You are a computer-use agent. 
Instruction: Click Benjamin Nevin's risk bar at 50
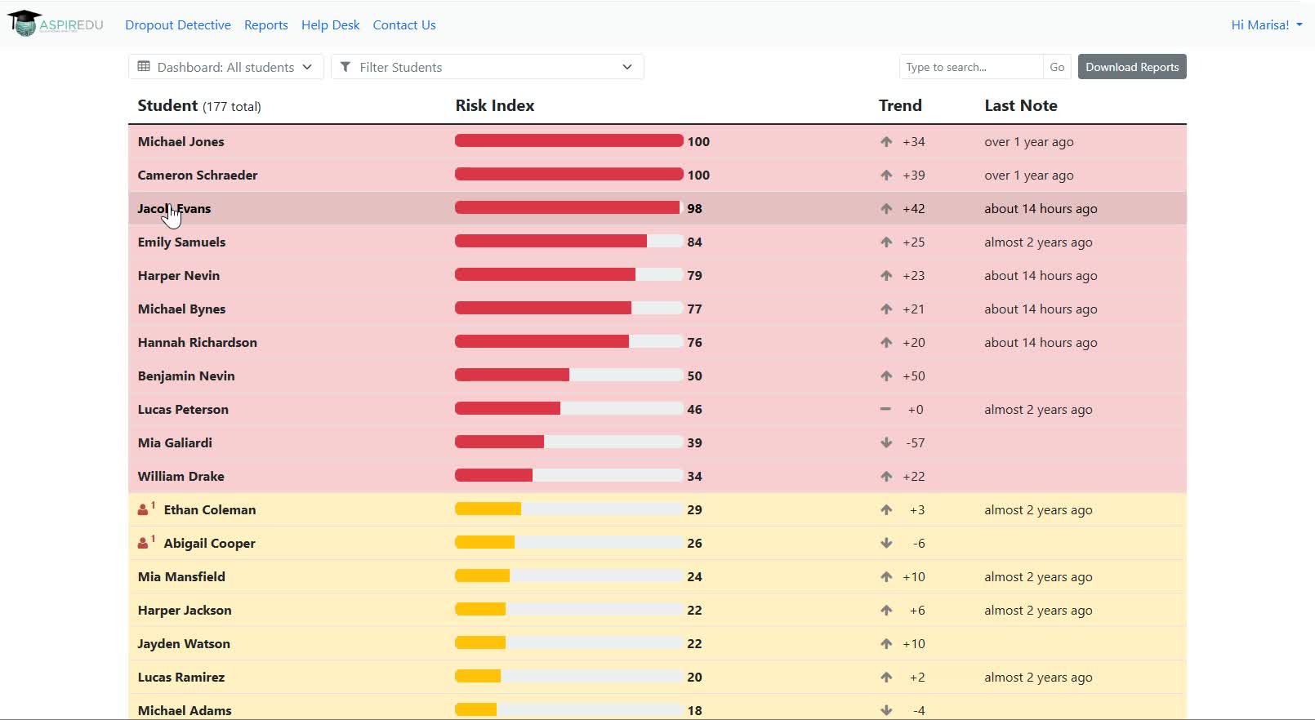pos(568,376)
